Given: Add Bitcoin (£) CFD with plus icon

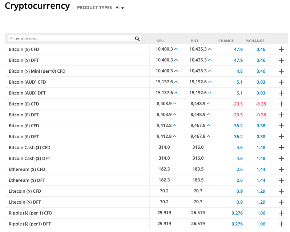Looking at the screenshot, I should coord(282,104).
